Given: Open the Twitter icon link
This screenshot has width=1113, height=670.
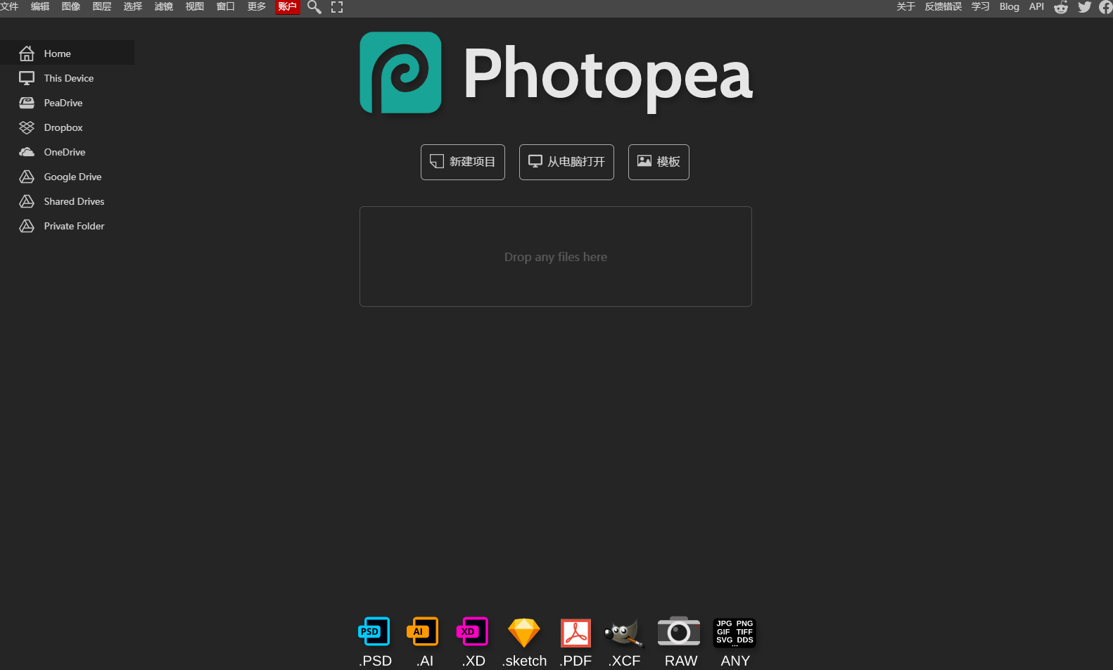Looking at the screenshot, I should 1084,7.
